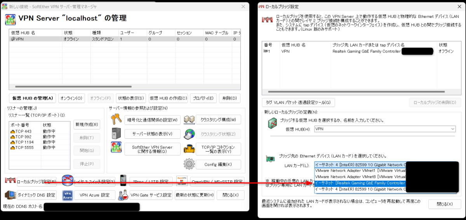The image size is (466, 220).
Task: Click the オンライン(O) button
Action: (x=72, y=98)
